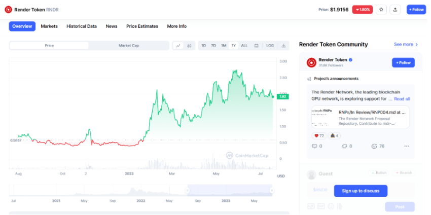Repost the announcement
The width and height of the screenshot is (431, 215).
coord(347,146)
